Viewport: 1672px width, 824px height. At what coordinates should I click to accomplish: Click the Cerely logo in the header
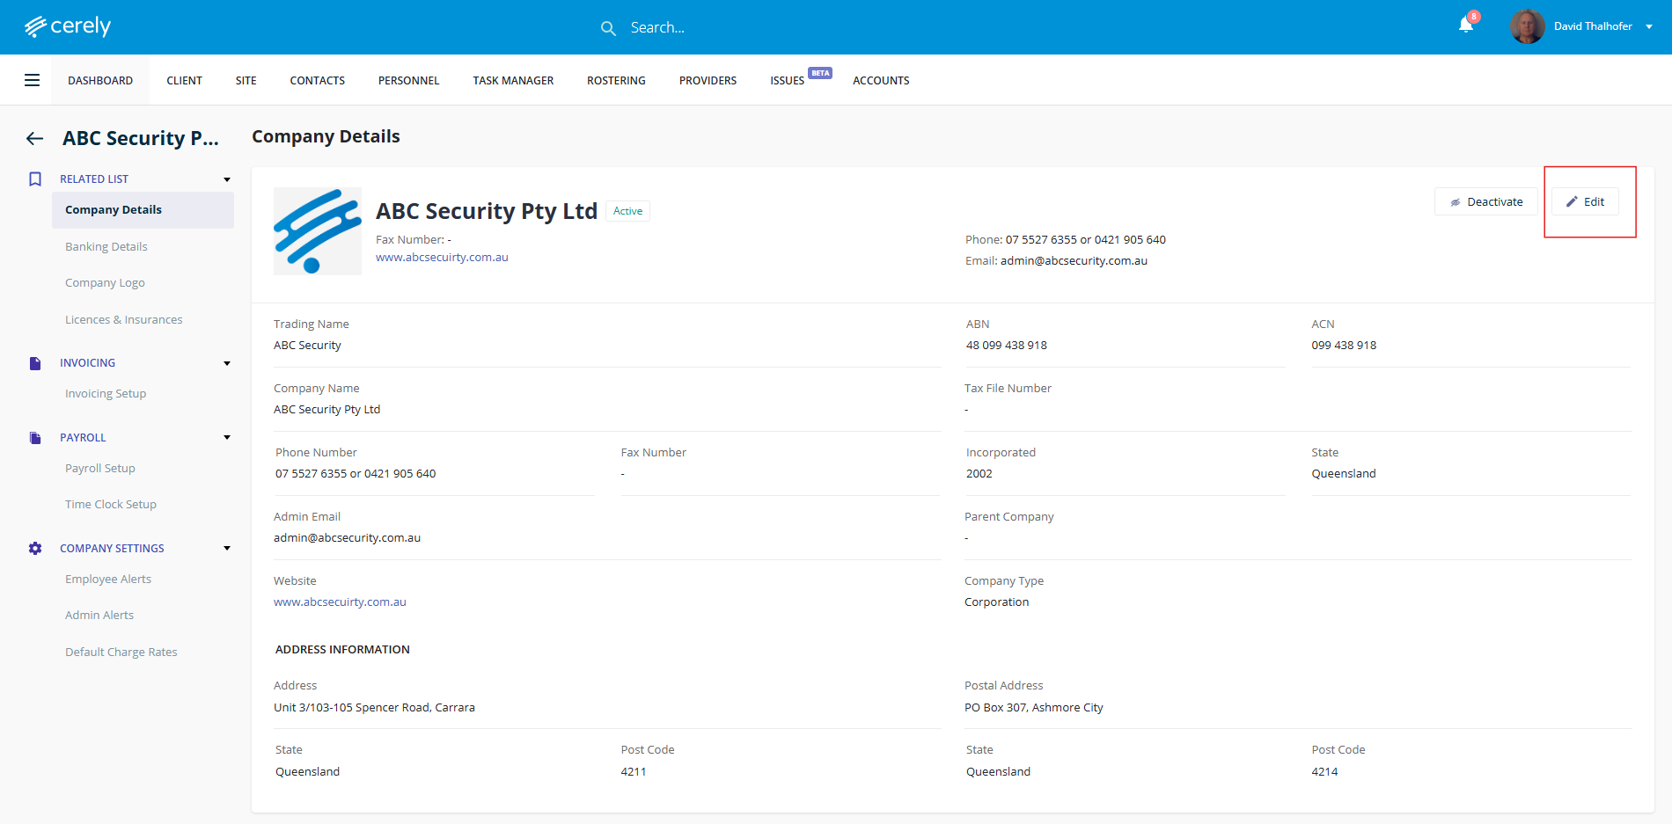coord(68,26)
